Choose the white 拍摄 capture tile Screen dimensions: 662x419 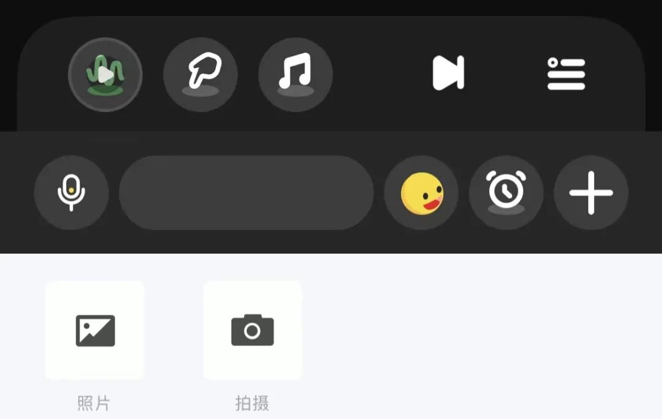[x=253, y=330]
